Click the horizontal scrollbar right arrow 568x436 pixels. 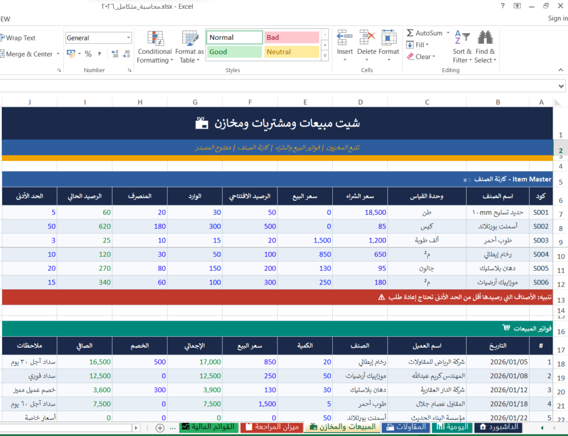coord(136,428)
